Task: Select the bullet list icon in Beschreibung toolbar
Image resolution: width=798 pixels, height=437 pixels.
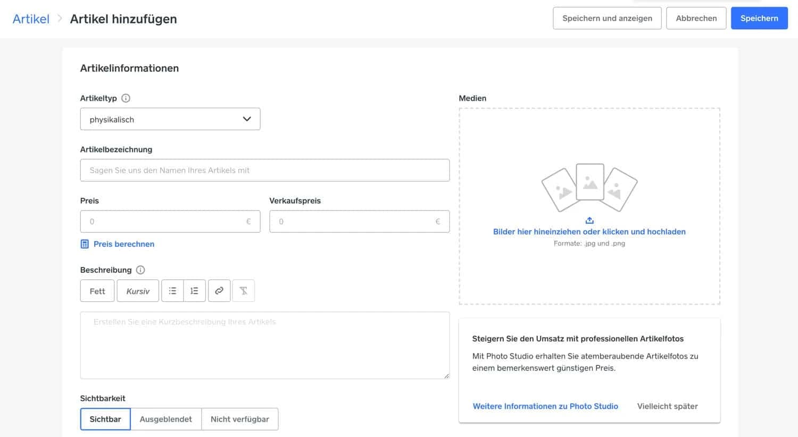Action: click(x=172, y=290)
